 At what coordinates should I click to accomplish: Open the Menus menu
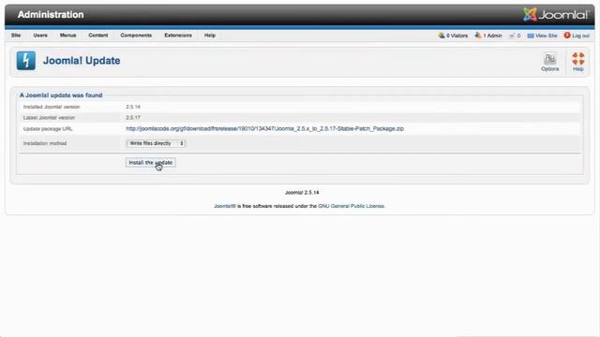pos(67,36)
